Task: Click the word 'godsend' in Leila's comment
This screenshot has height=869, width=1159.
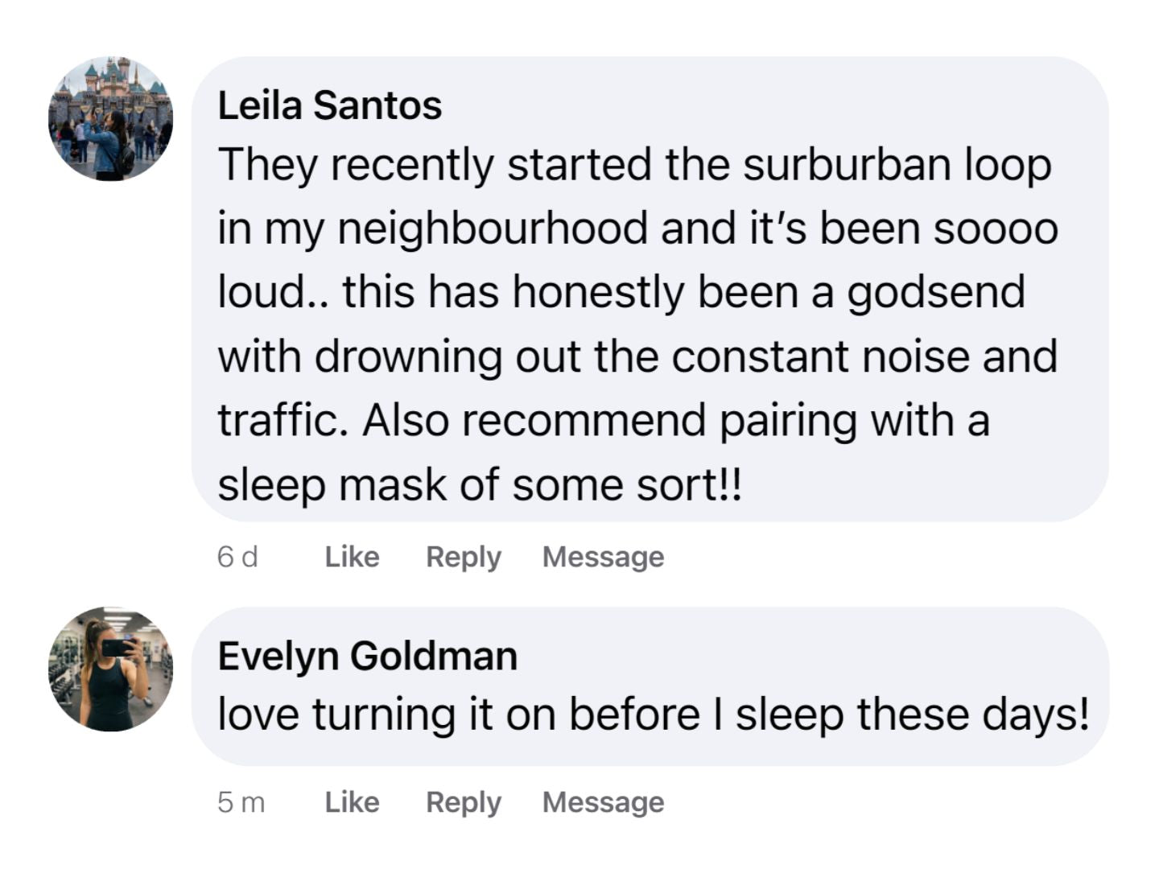Action: (935, 292)
